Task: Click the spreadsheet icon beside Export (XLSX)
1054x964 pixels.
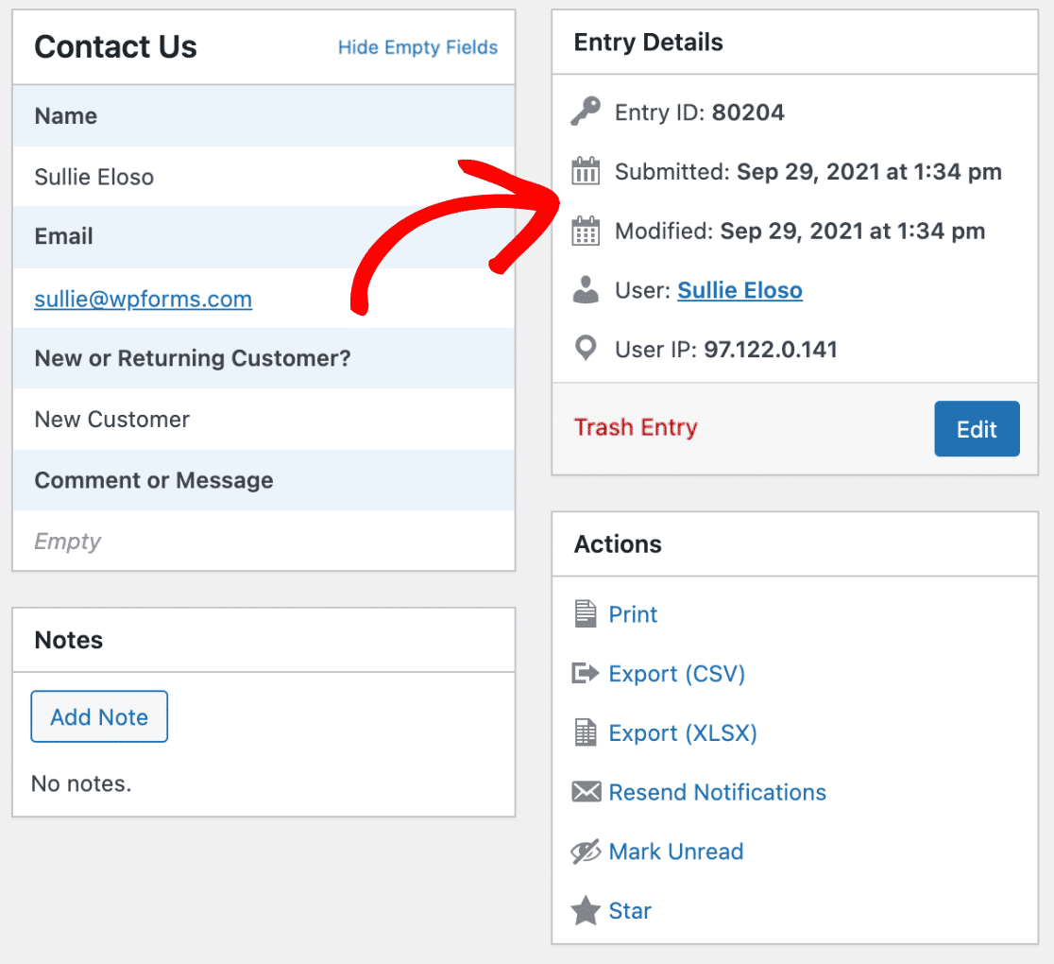Action: click(x=586, y=732)
